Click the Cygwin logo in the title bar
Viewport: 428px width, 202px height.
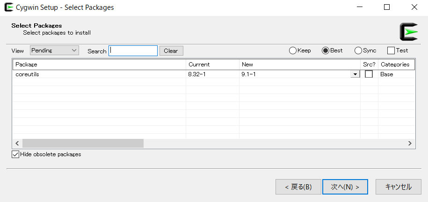(8, 7)
